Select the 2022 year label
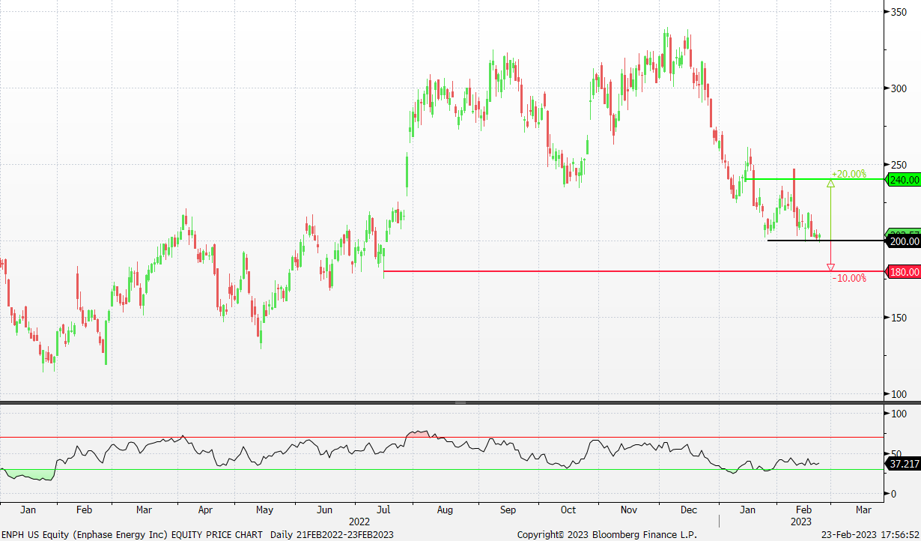 point(361,521)
